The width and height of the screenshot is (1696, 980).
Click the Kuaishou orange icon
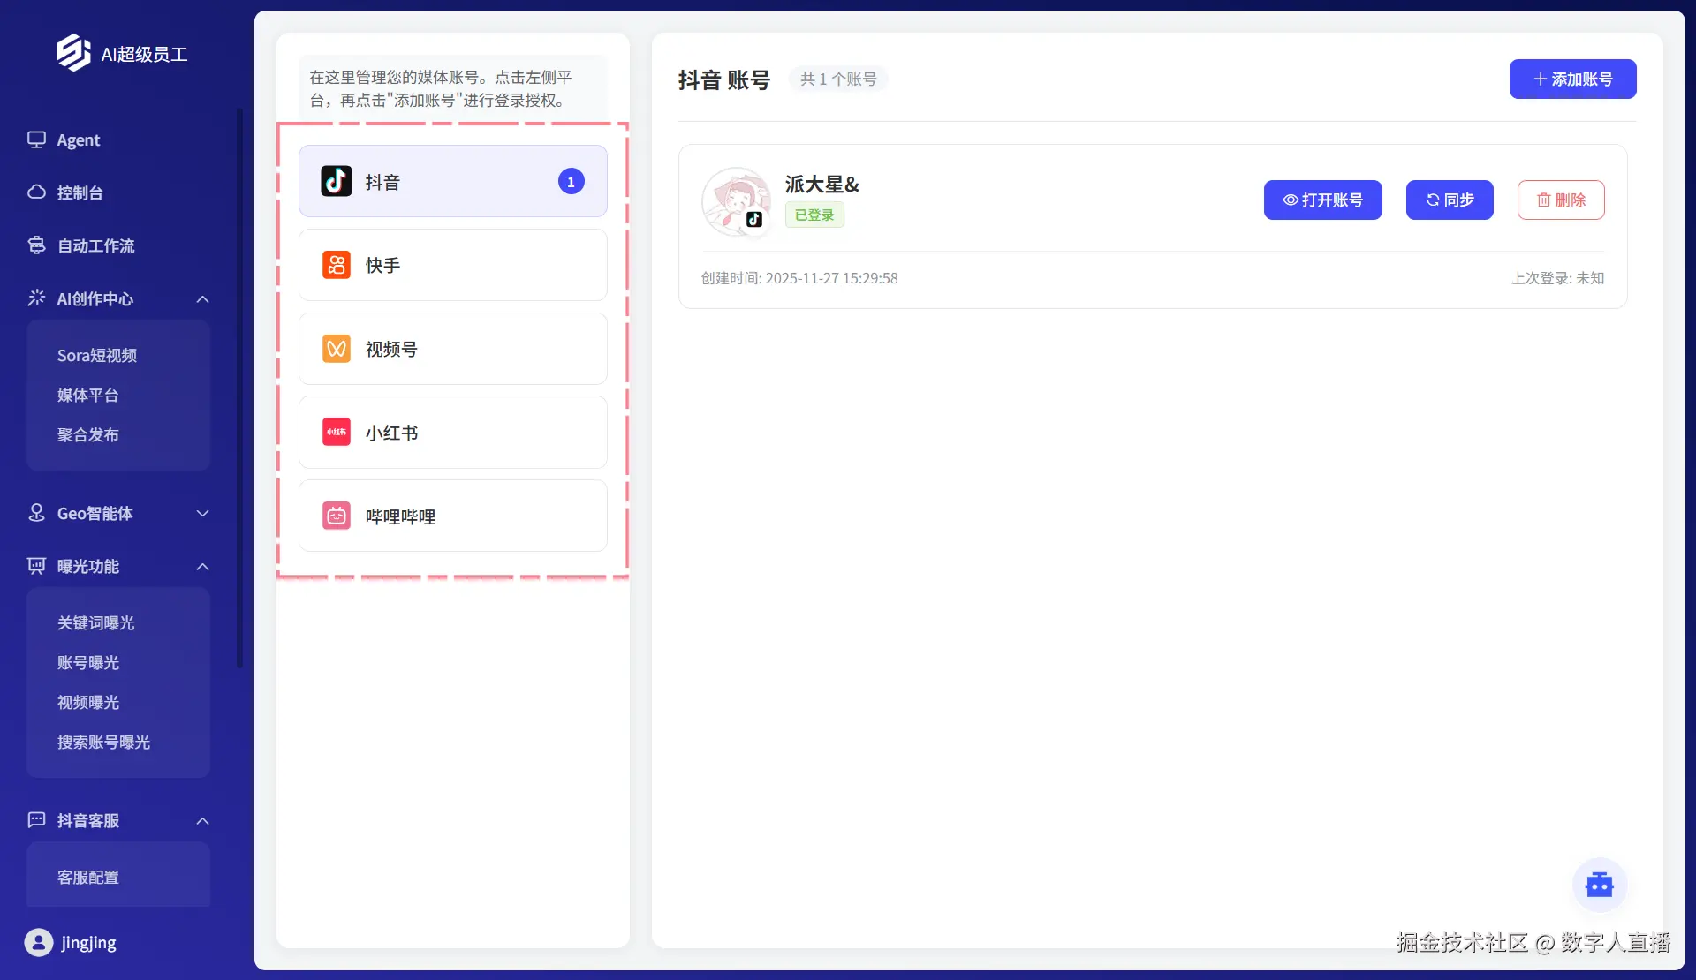[x=336, y=265]
